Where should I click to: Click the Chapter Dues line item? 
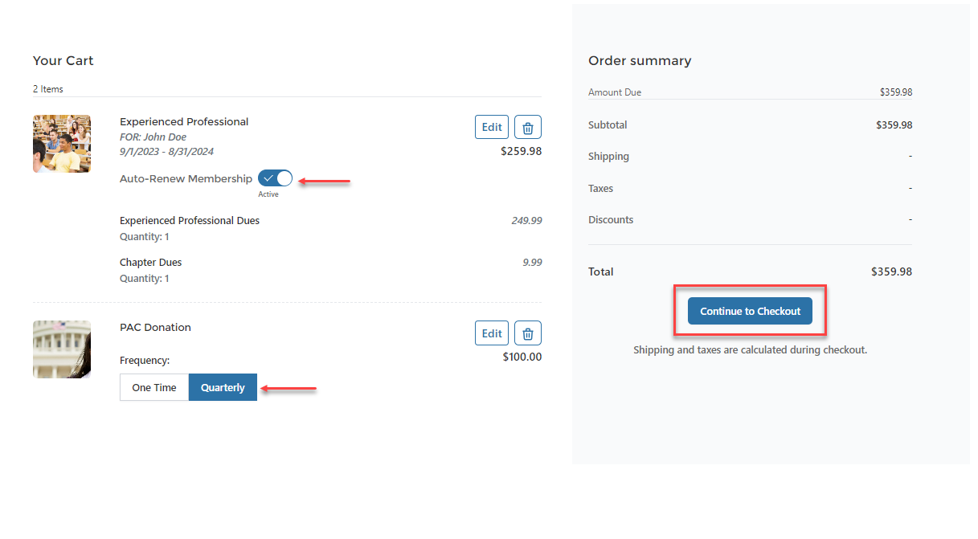coord(151,262)
